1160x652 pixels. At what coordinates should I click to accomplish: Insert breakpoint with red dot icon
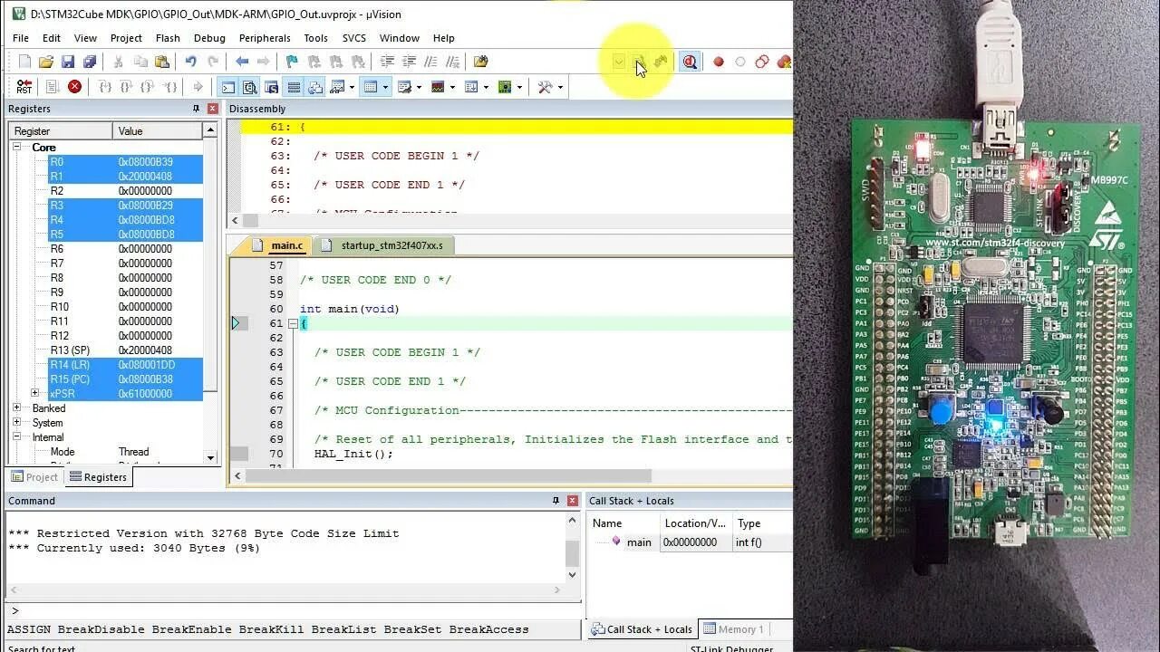tap(719, 62)
